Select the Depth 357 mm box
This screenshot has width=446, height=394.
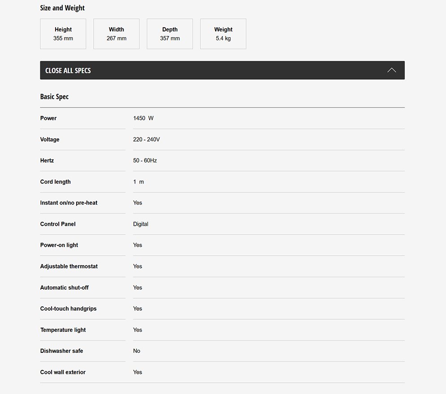pyautogui.click(x=170, y=34)
